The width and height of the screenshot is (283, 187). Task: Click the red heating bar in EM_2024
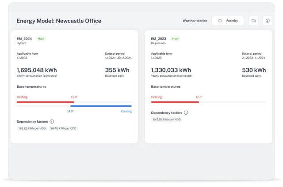coord(46,102)
